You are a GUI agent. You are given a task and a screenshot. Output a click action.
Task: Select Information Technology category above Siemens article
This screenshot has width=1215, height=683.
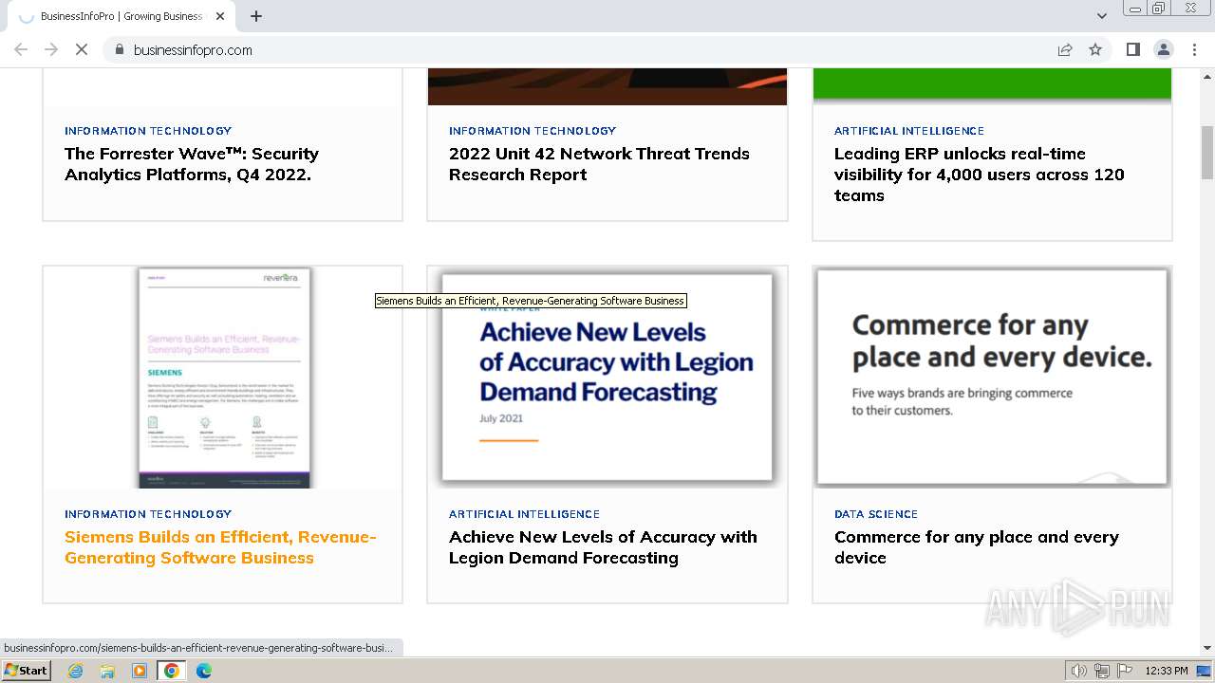148,514
